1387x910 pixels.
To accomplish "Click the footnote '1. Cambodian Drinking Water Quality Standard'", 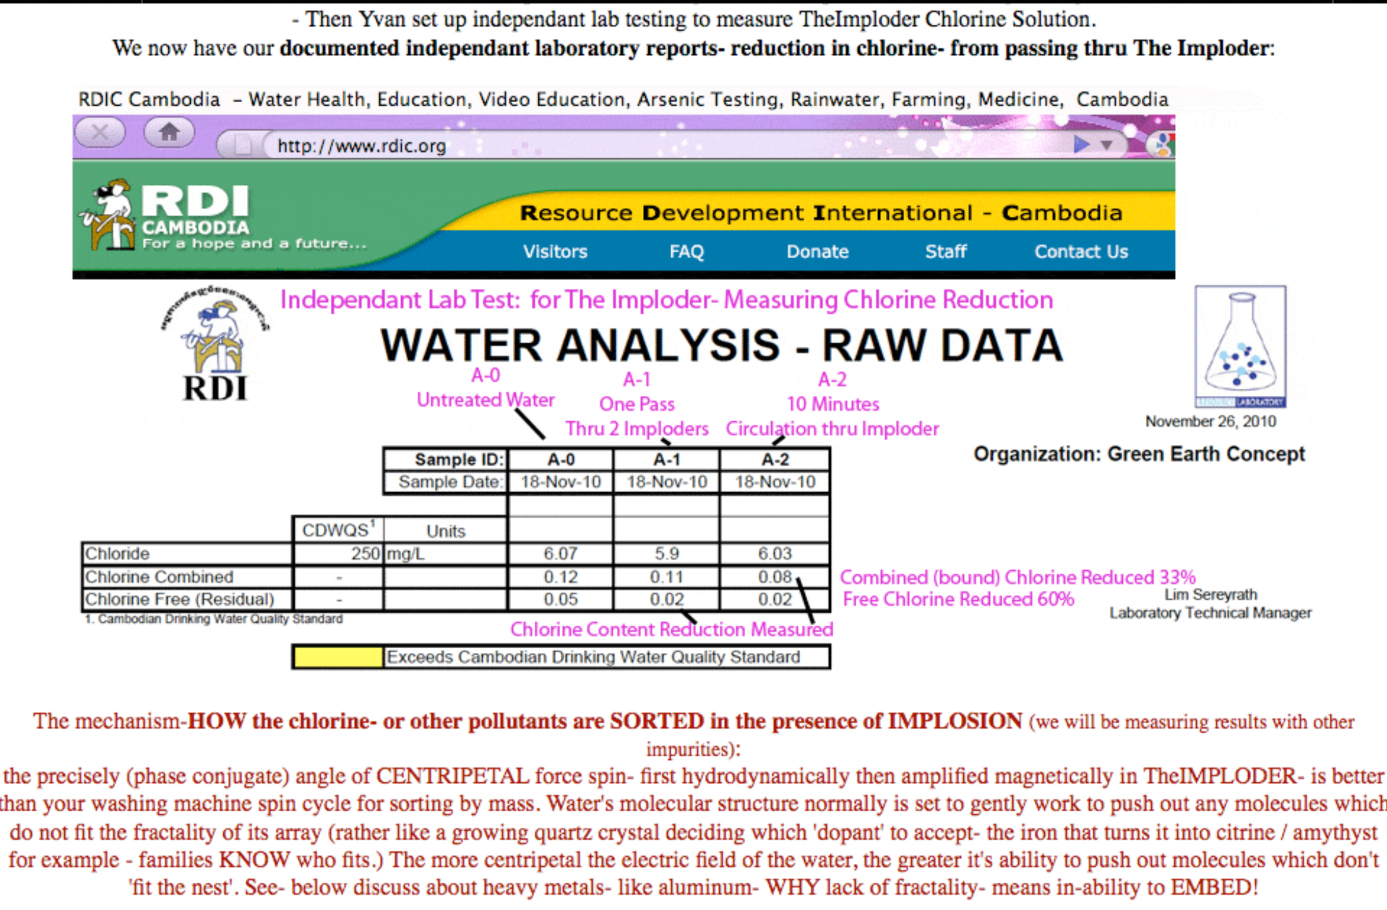I will point(214,619).
